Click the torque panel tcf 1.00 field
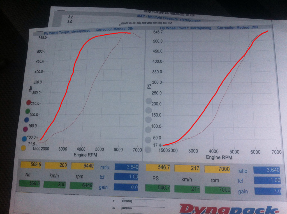The height and width of the screenshot is (214, 287). tap(126, 177)
